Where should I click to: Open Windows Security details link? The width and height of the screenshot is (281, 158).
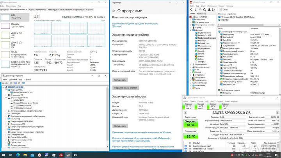[135, 25]
